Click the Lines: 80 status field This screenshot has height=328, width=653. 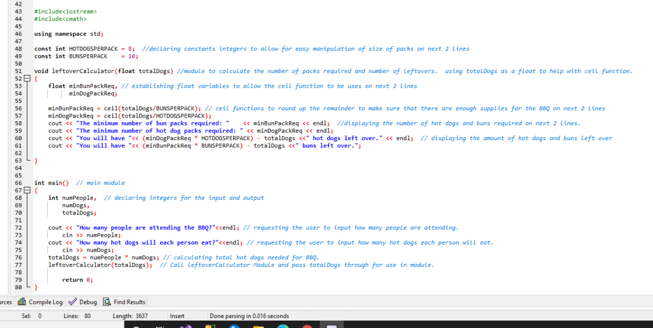pos(77,316)
